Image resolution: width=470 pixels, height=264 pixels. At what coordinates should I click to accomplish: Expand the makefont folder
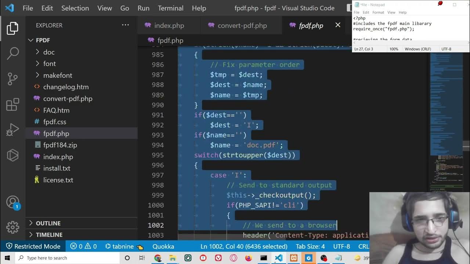point(57,75)
